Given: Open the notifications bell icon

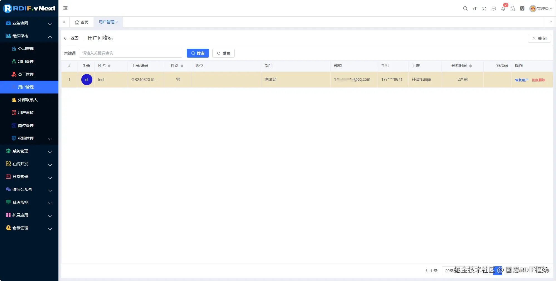Looking at the screenshot, I should (503, 9).
